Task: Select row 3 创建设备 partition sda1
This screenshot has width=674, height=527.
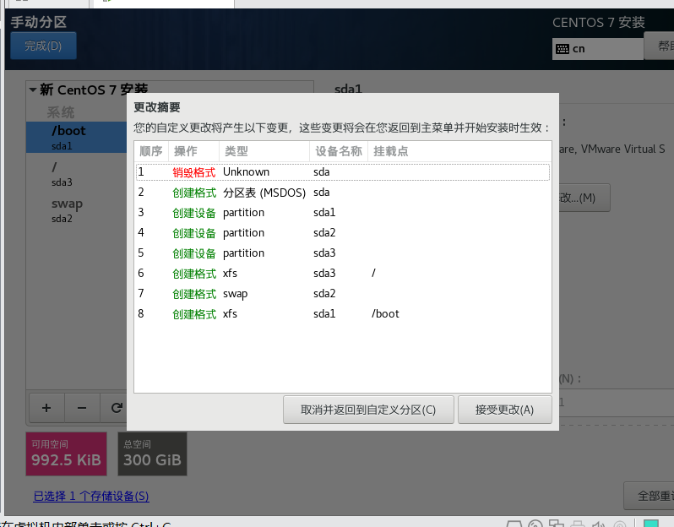Action: (x=343, y=212)
